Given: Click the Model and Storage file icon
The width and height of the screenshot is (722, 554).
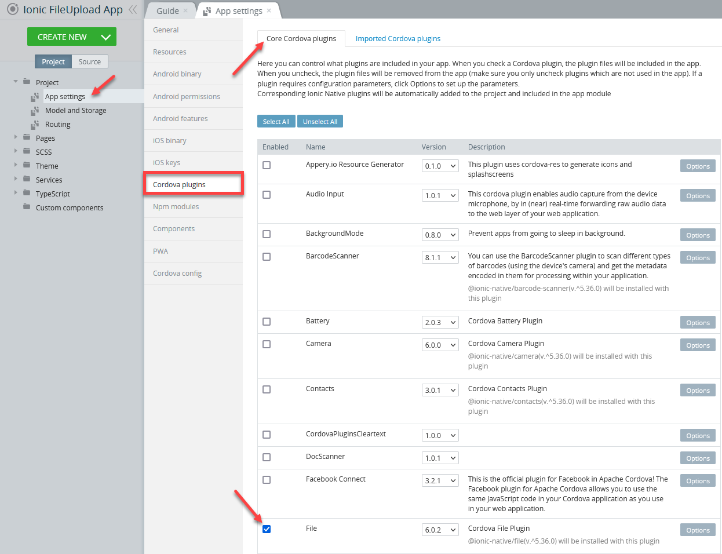Looking at the screenshot, I should 35,111.
